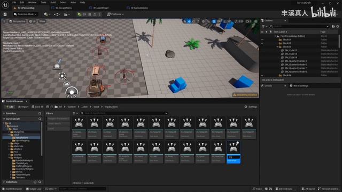Image resolution: width=342 pixels, height=192 pixels.
Task: Click the Stop simulation square icon
Action: (90, 14)
